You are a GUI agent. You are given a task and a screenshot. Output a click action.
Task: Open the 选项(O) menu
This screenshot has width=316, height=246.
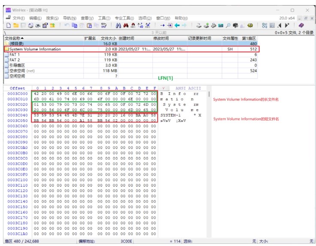coord(145,18)
